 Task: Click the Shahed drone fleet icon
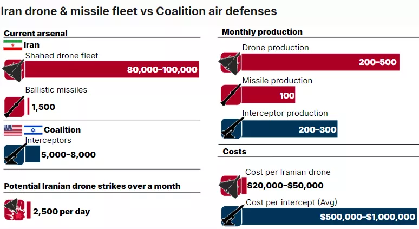(14, 69)
